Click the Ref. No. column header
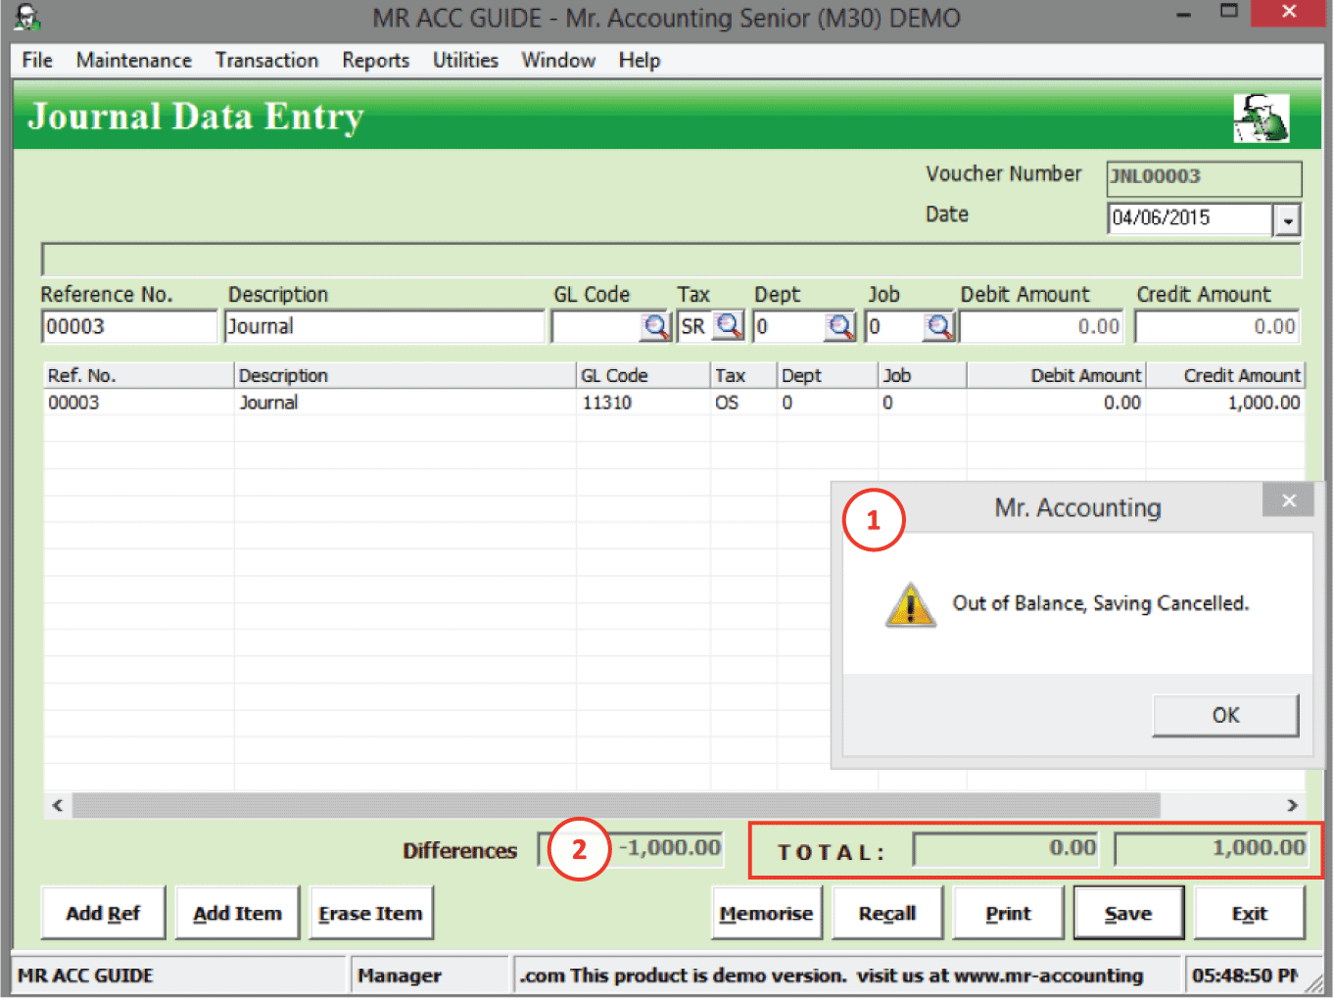 (x=138, y=375)
